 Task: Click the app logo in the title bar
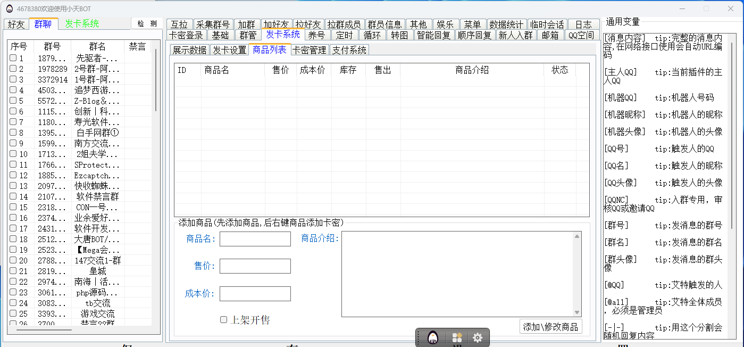coord(9,9)
